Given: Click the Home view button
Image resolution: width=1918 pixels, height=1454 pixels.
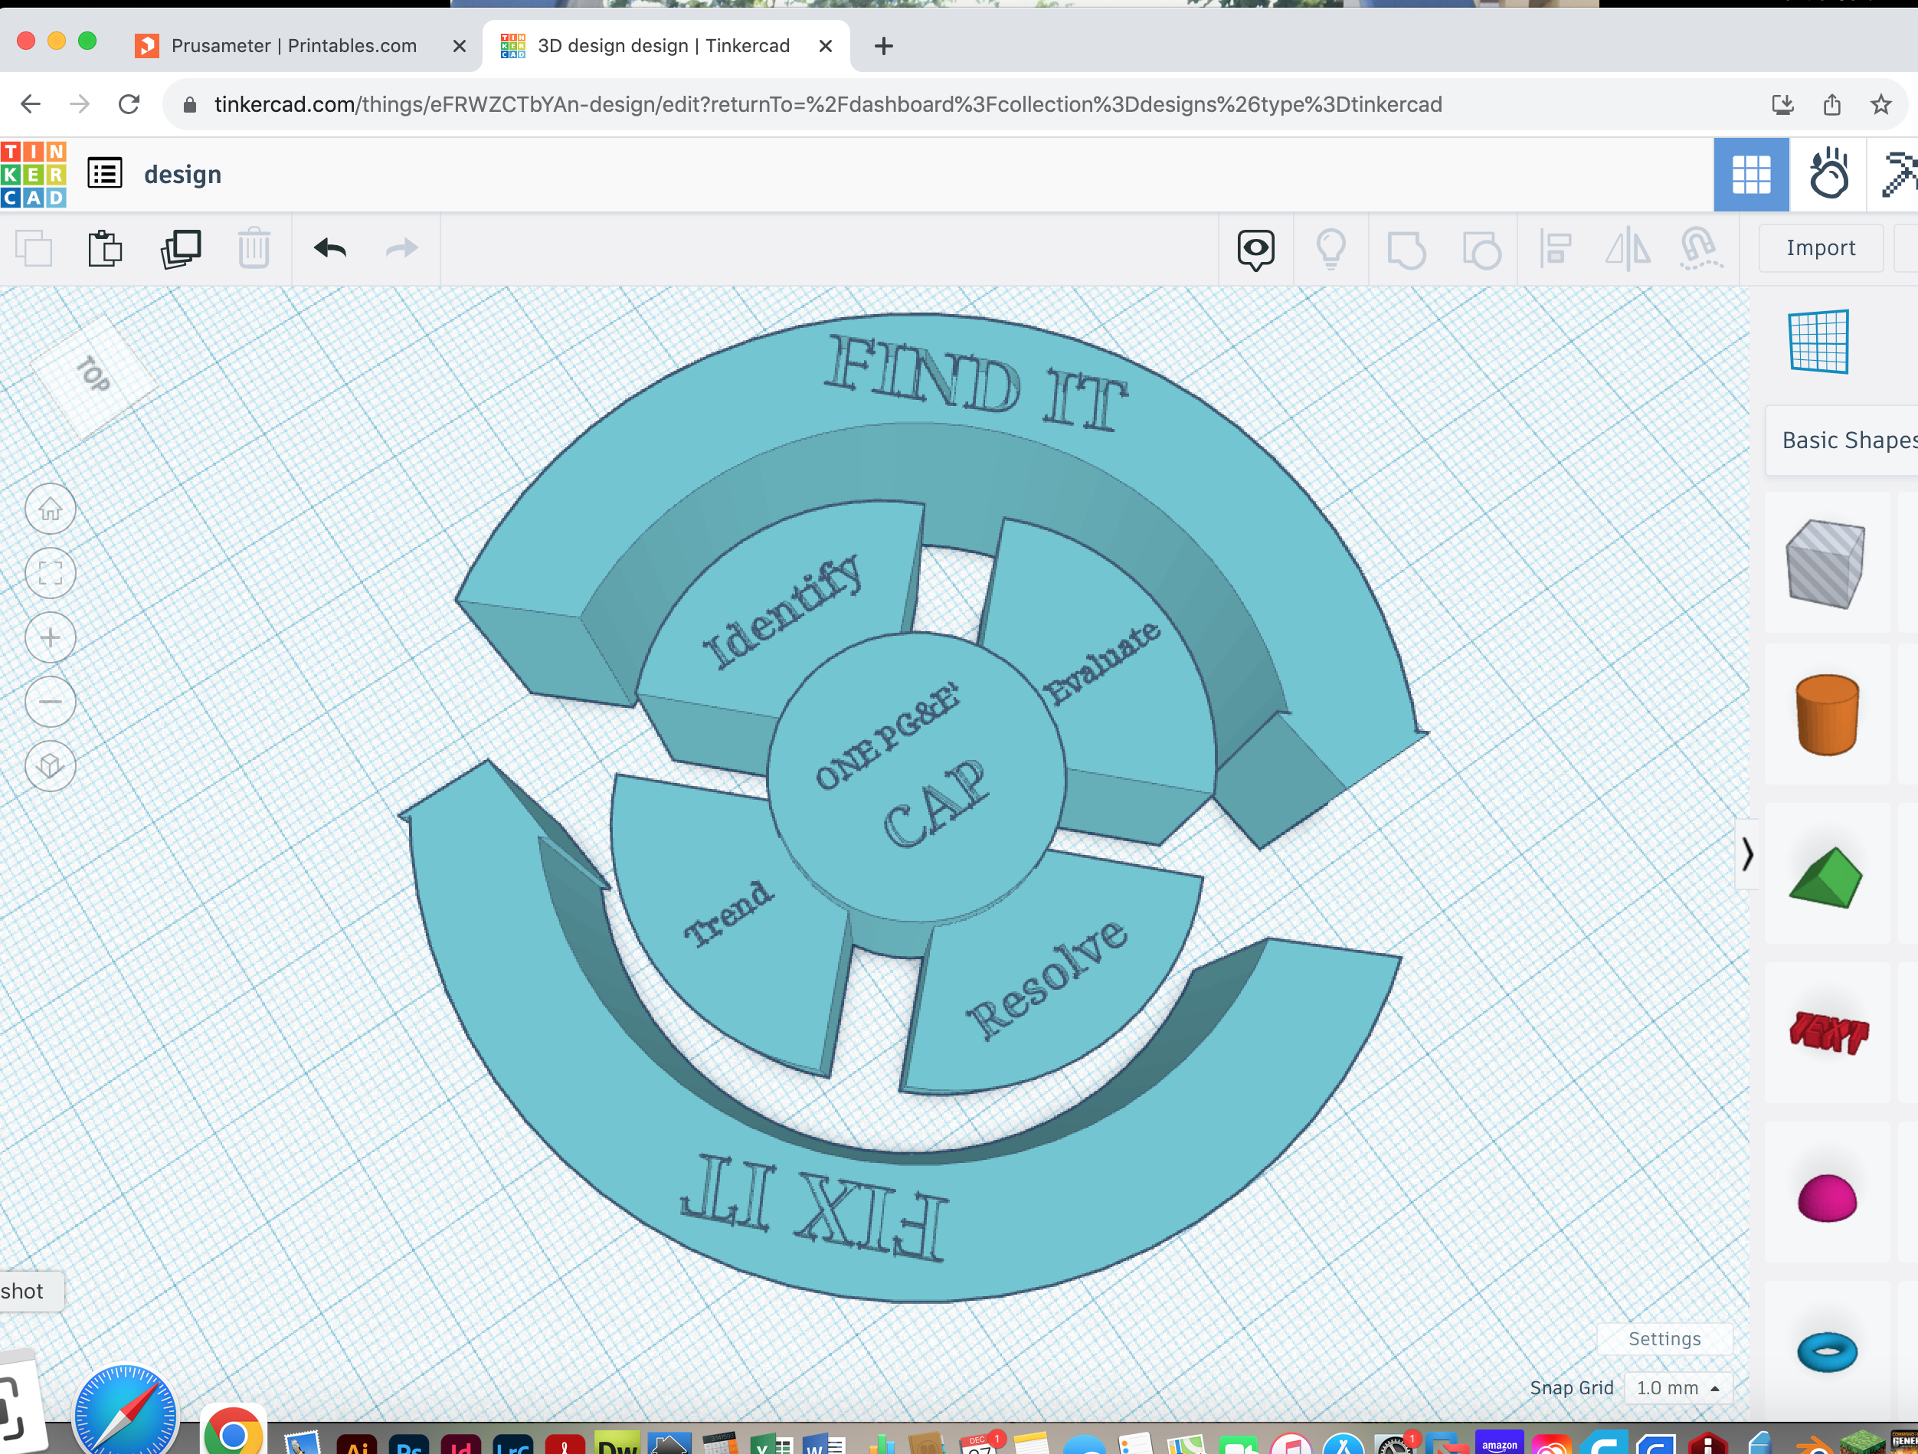Looking at the screenshot, I should [51, 509].
